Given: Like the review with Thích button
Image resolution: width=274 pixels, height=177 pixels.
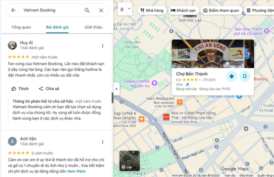Looking at the screenshot, I should [x=20, y=88].
